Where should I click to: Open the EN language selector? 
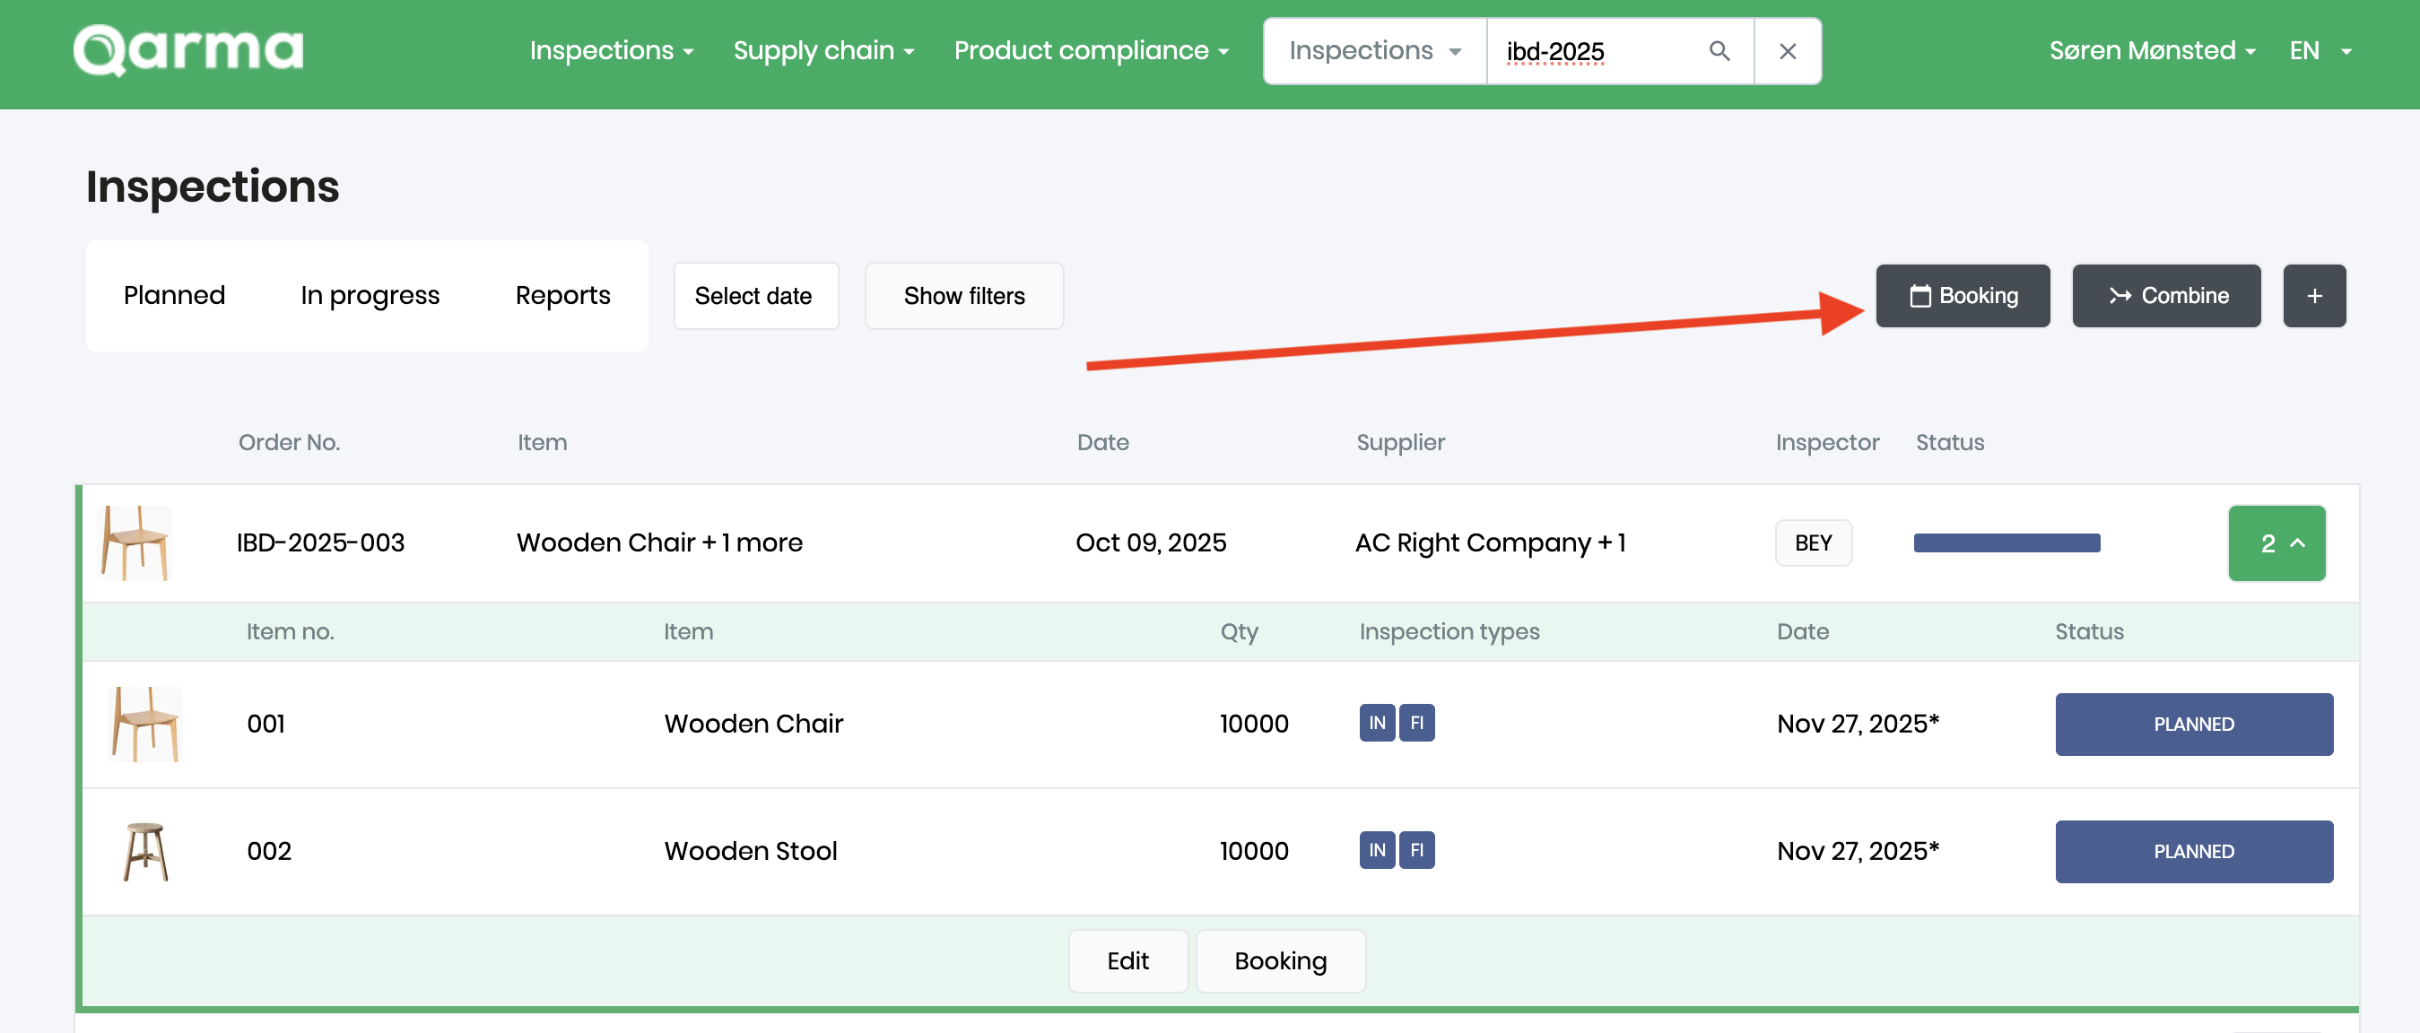click(x=2320, y=51)
